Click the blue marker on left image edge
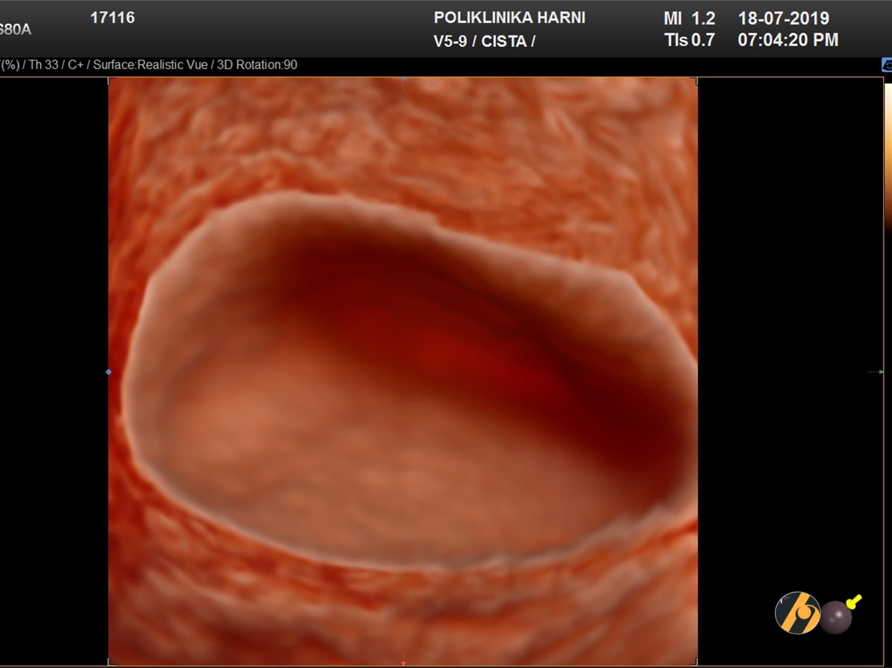The width and height of the screenshot is (892, 668). click(x=109, y=372)
